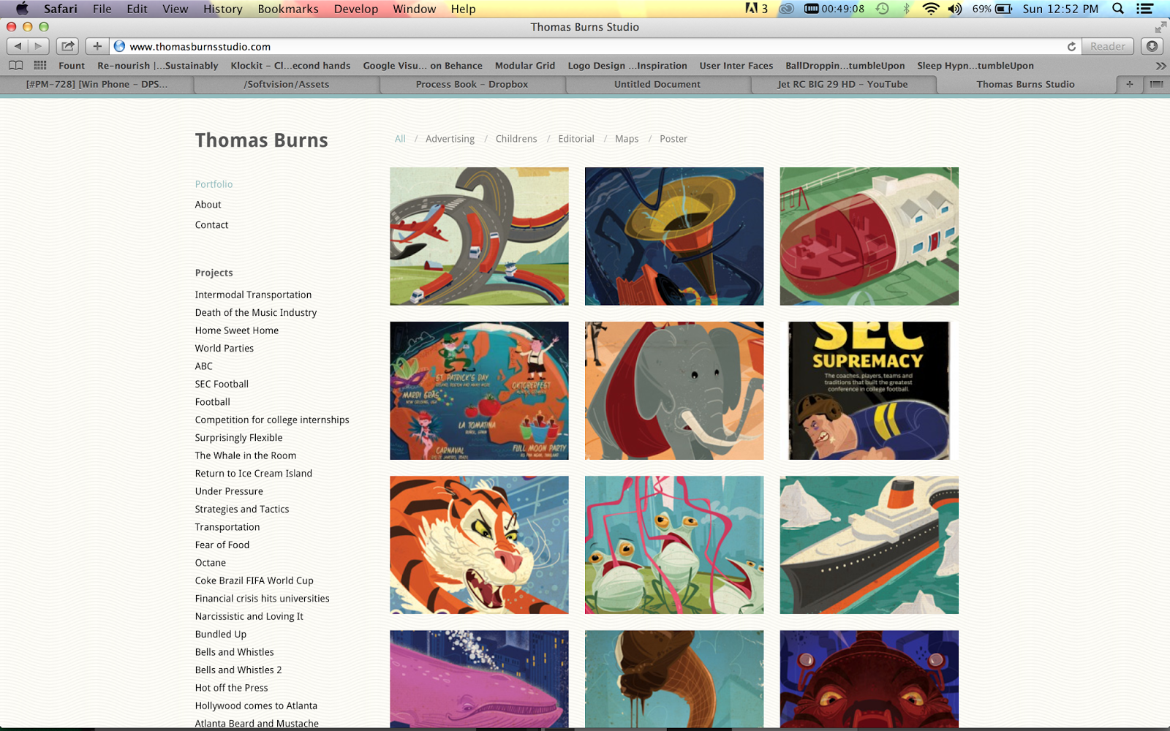Filter portfolio by Childrens

pos(516,139)
